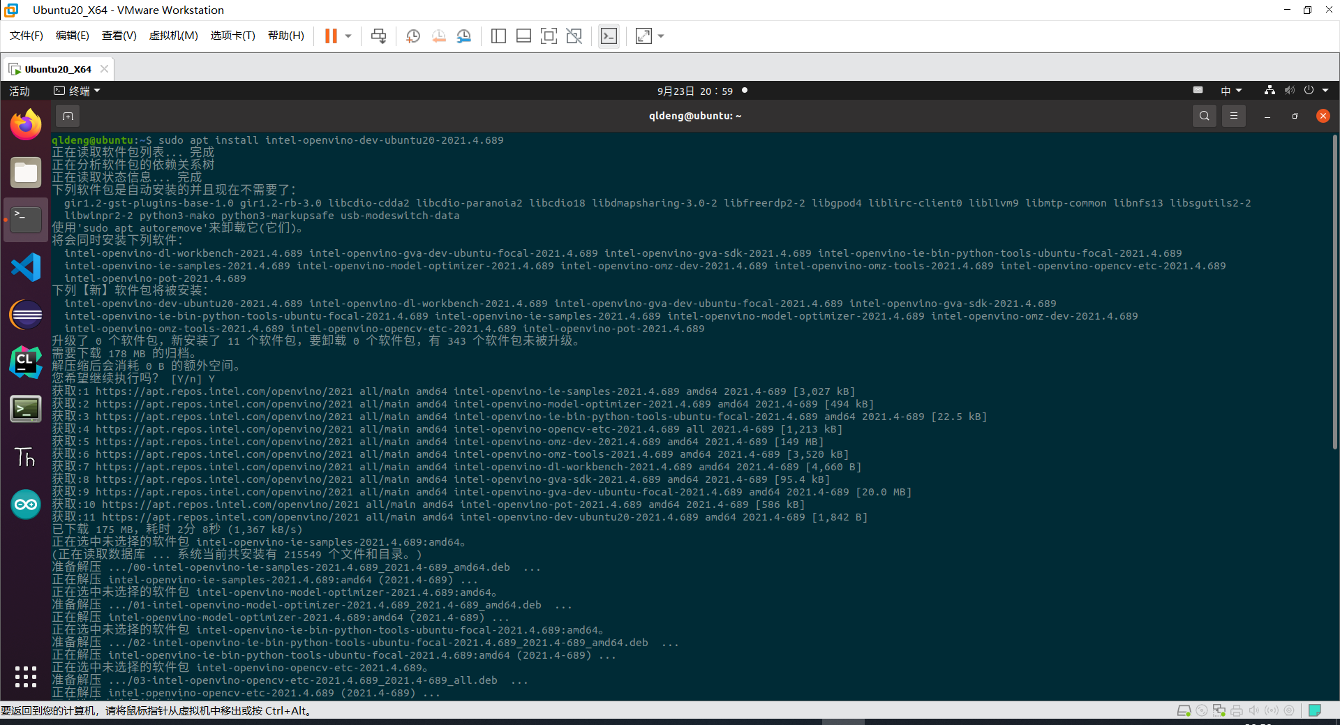Restore the terminal window size
This screenshot has width=1340, height=725.
[x=1295, y=117]
